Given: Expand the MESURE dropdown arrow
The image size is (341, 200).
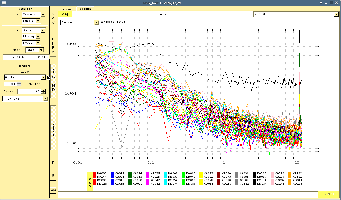Looking at the screenshot, I should click(x=336, y=14).
